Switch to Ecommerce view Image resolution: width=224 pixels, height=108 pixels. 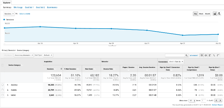point(52,8)
